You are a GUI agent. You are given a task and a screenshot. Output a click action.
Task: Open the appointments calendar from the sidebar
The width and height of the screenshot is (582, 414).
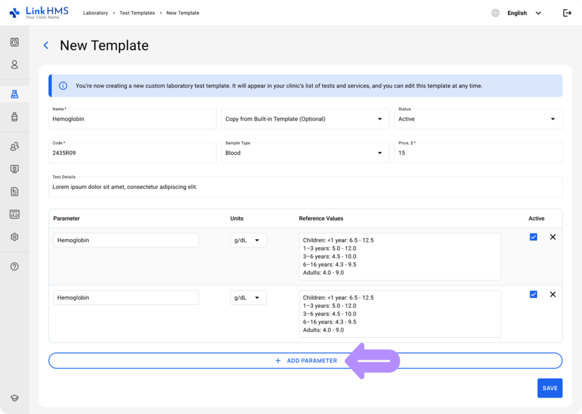coord(14,42)
